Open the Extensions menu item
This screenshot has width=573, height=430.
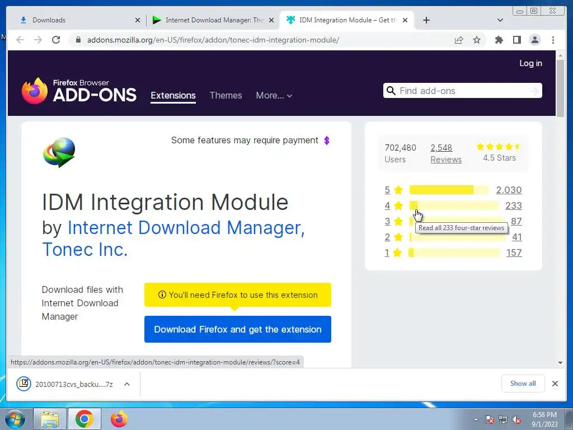pos(173,95)
